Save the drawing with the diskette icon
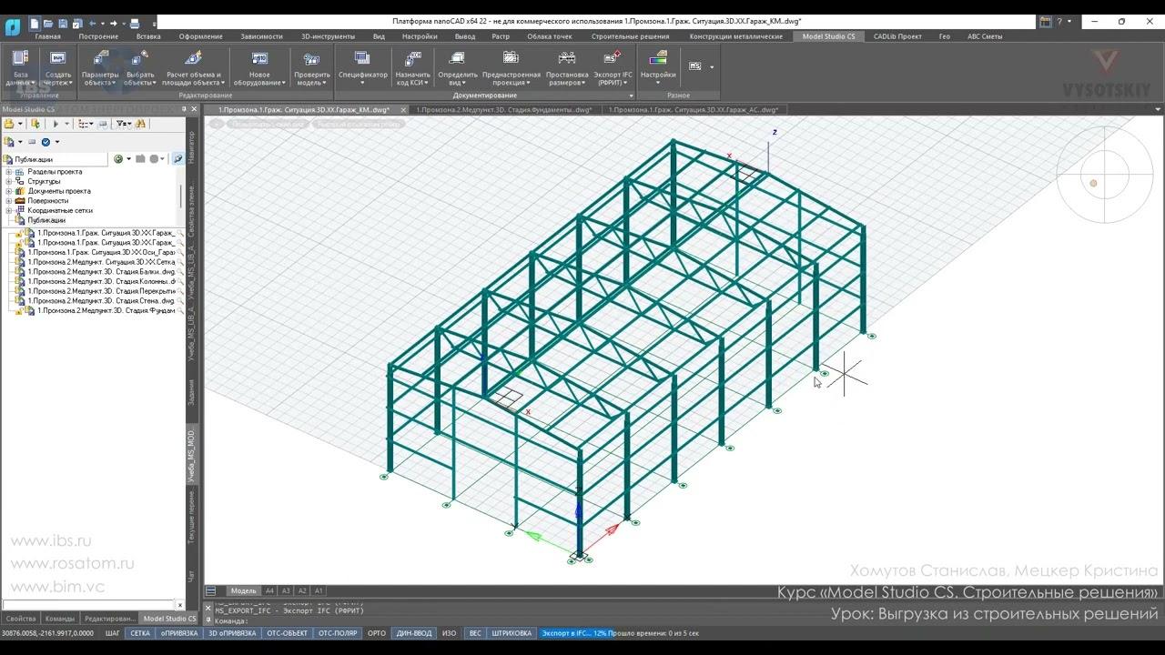Viewport: 1165px width, 655px height. click(62, 23)
